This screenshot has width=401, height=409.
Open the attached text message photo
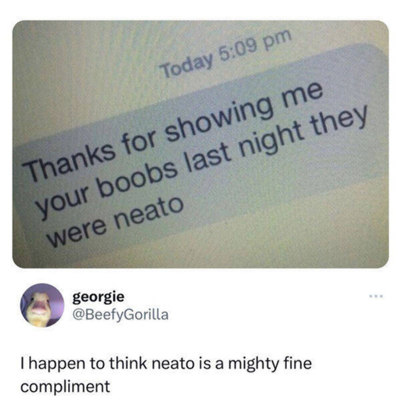pos(200,144)
